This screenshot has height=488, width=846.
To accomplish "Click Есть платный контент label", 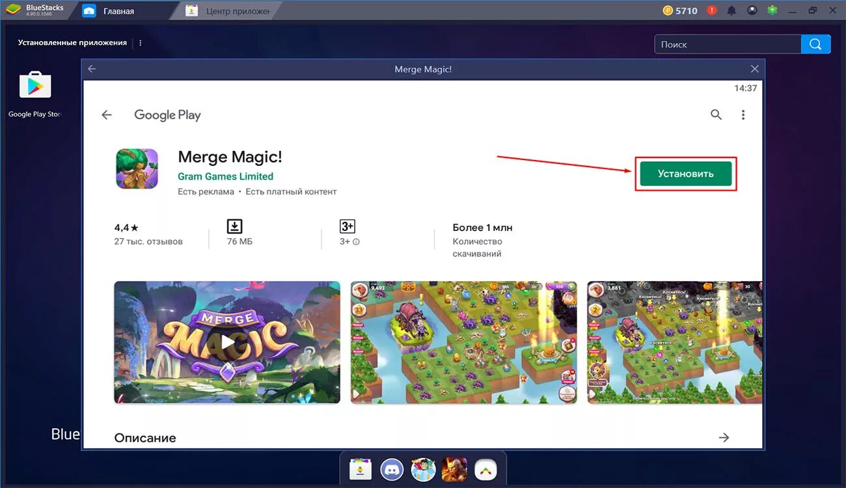I will click(291, 191).
